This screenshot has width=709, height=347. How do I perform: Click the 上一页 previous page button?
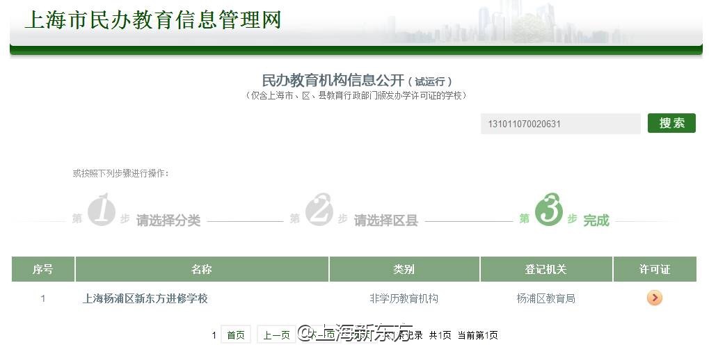click(x=276, y=335)
